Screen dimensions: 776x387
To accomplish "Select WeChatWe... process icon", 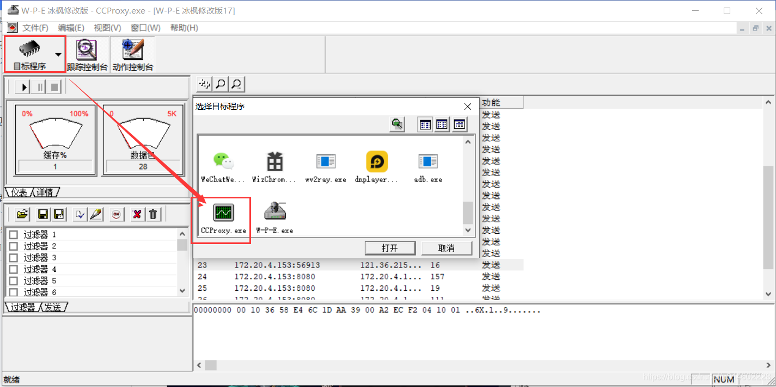I will coord(223,161).
